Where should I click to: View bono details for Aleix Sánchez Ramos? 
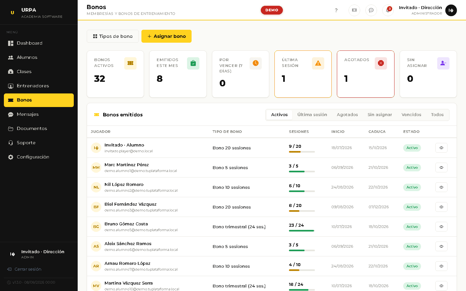coord(441,246)
